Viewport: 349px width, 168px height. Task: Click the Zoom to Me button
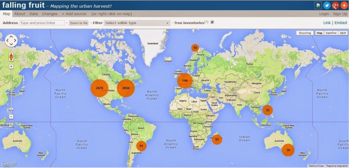(79, 23)
